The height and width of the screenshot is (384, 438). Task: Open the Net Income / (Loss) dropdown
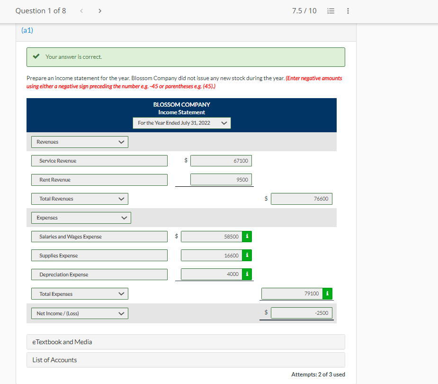79,313
